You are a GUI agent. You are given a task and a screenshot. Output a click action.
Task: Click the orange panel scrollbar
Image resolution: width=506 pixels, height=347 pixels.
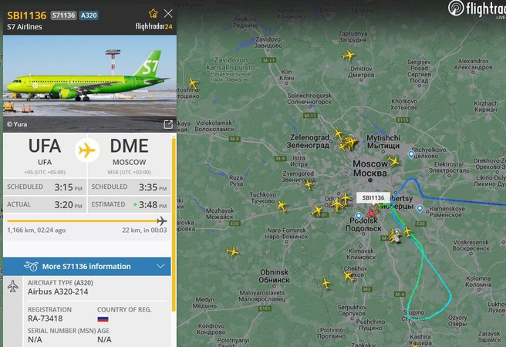[174, 224]
